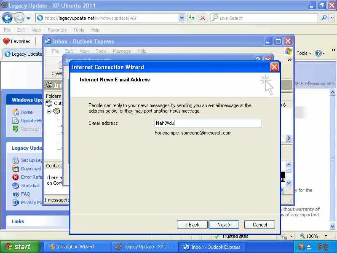337x253 pixels.
Task: Expand the address bar URL dropdown
Action: [182, 18]
